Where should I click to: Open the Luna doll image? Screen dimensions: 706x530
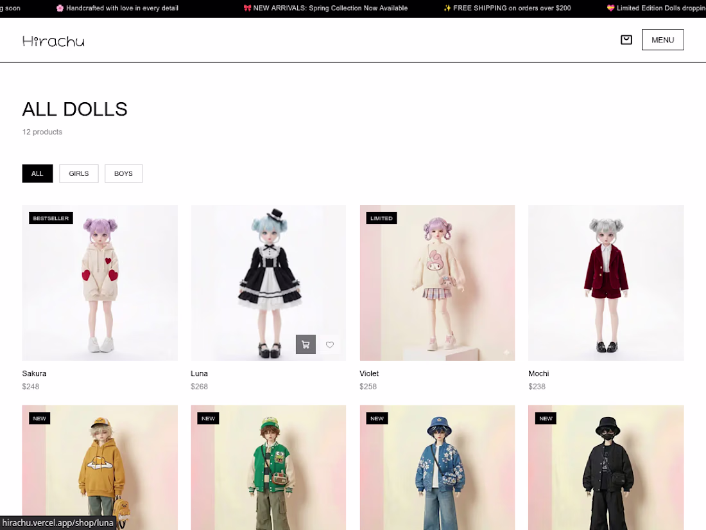pos(268,283)
